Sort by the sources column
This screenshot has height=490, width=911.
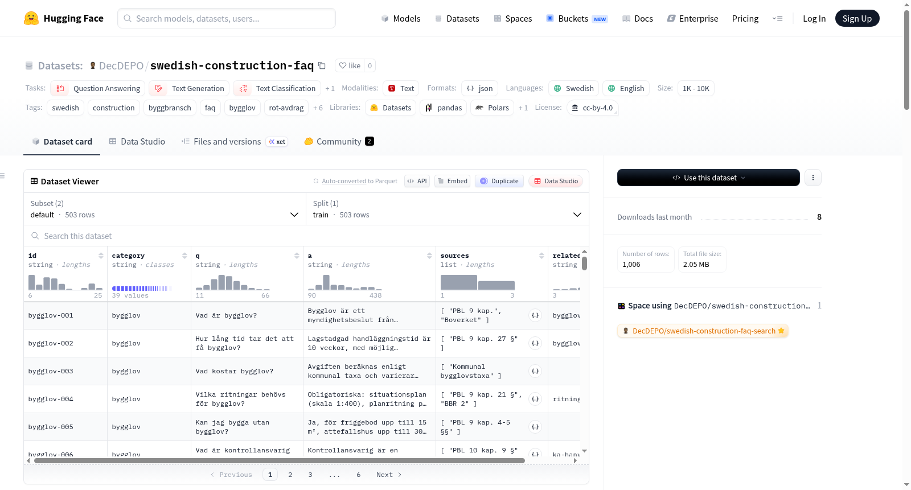click(x=541, y=256)
